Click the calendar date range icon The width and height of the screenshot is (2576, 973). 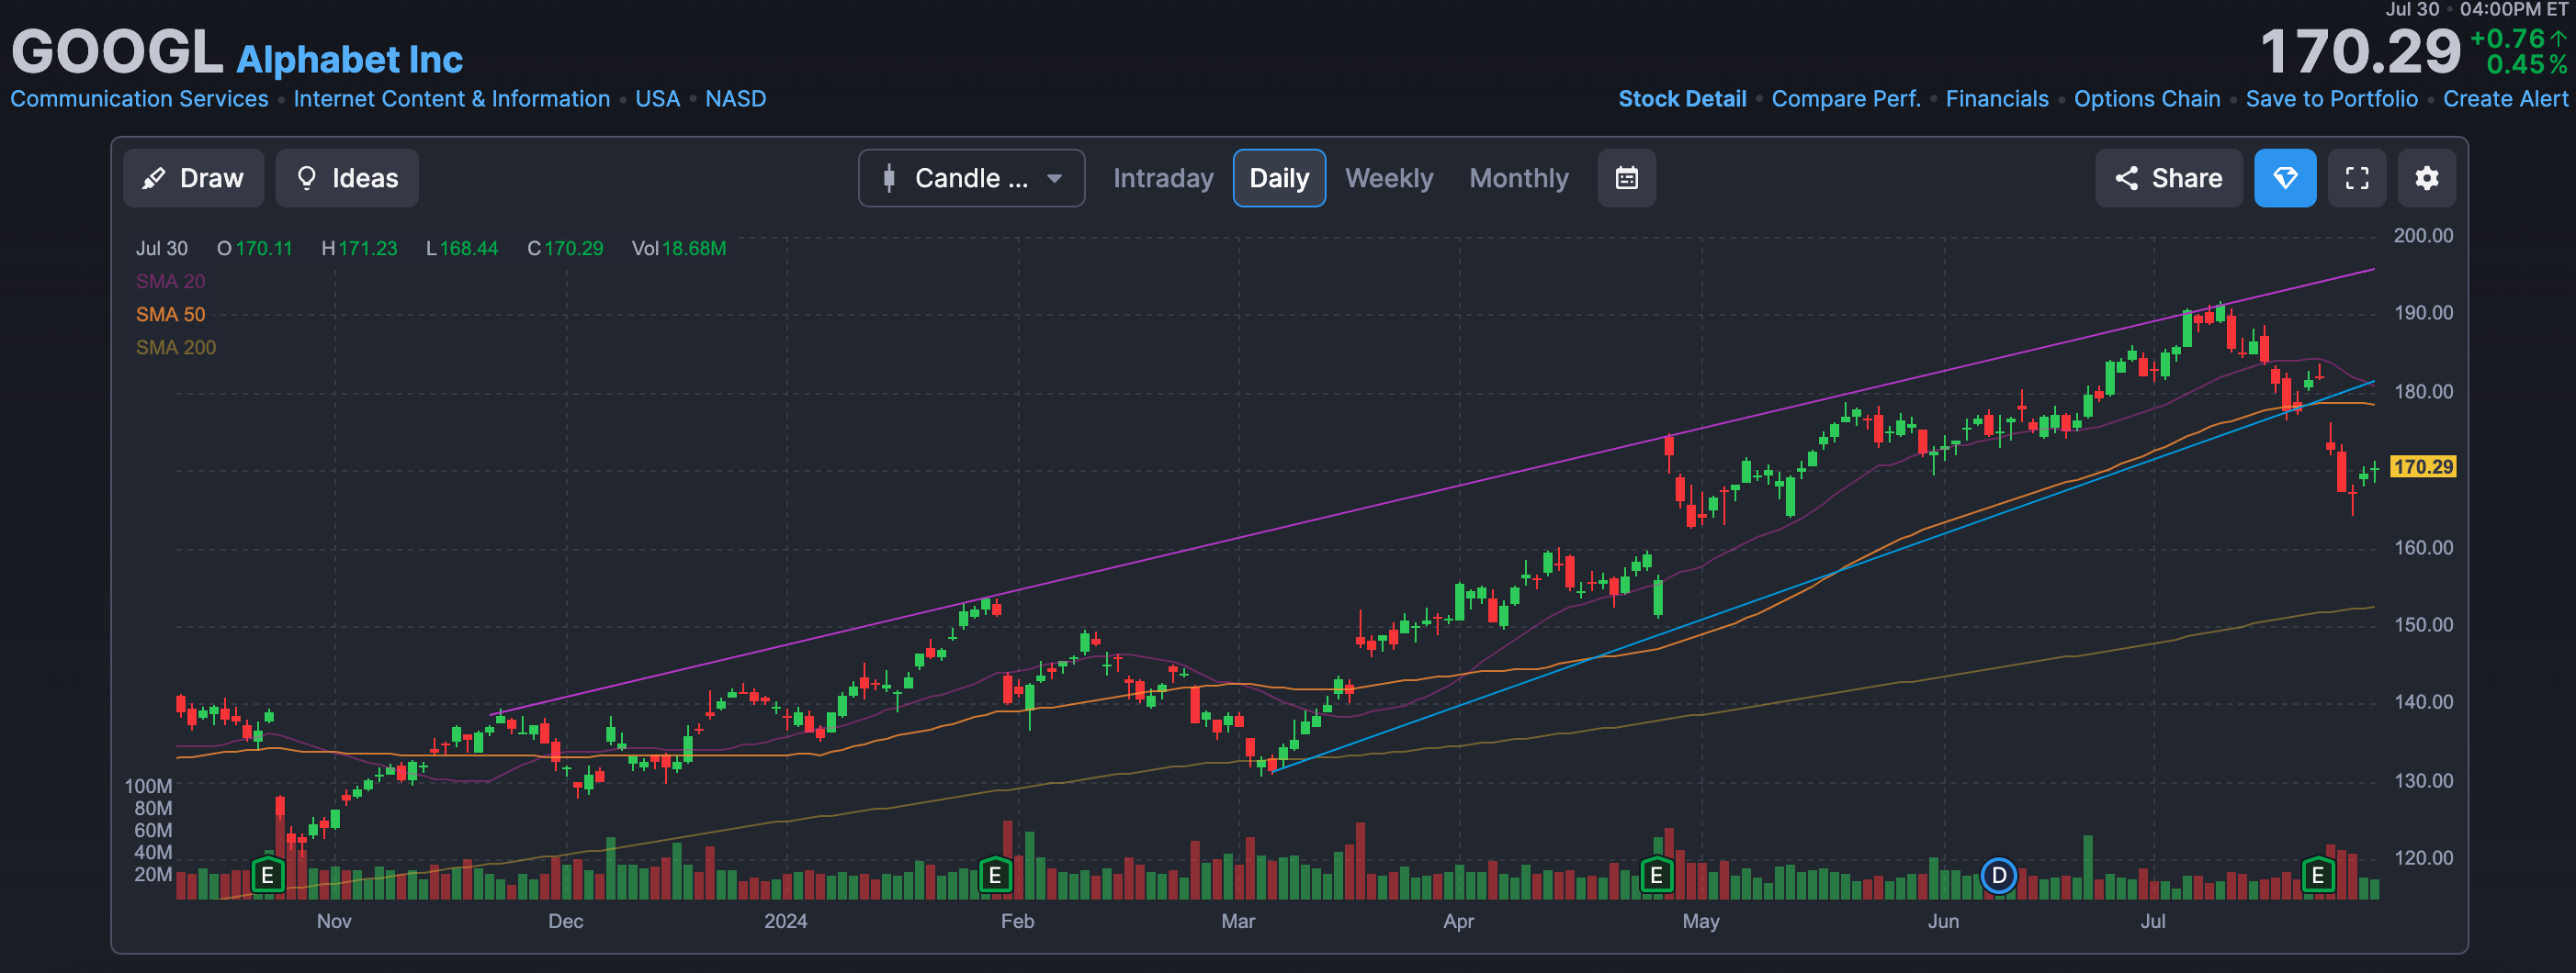pyautogui.click(x=1626, y=178)
